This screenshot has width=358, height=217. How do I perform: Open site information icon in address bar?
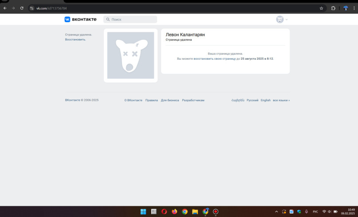[32, 8]
